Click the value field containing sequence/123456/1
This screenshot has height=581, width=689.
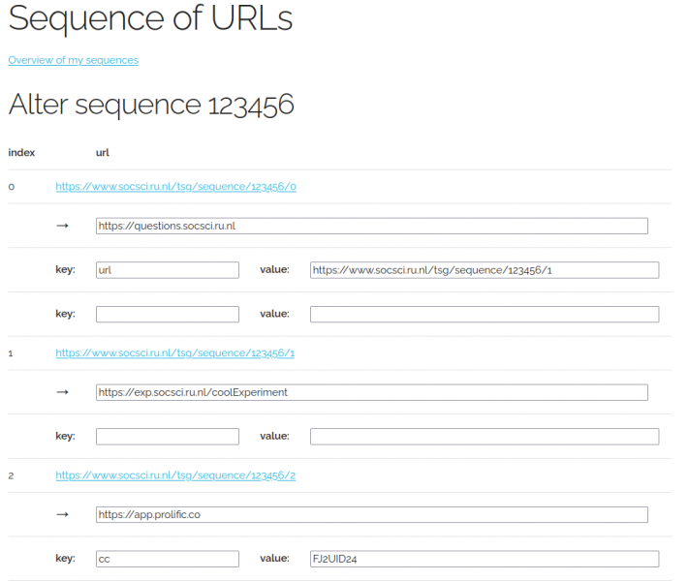pyautogui.click(x=484, y=270)
